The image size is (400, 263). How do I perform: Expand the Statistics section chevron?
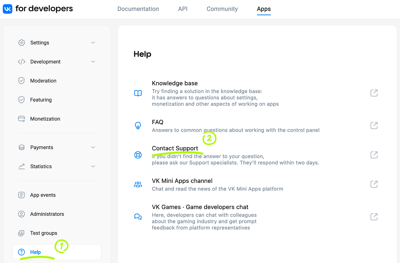point(93,166)
